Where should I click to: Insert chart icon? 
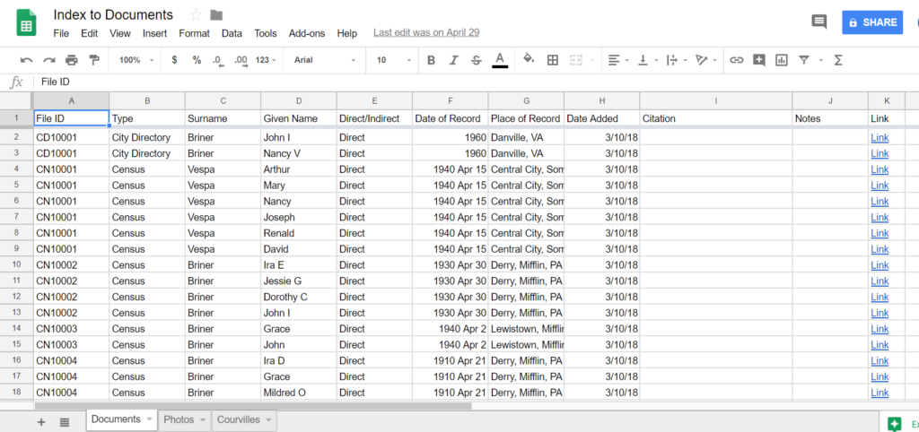pyautogui.click(x=782, y=60)
